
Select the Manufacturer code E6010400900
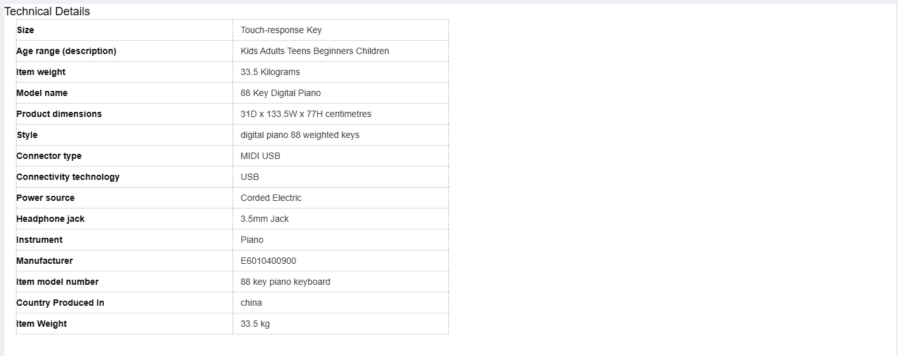point(268,261)
